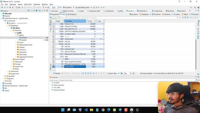Open the Export data dropdown arrow

pyautogui.click(x=119, y=73)
